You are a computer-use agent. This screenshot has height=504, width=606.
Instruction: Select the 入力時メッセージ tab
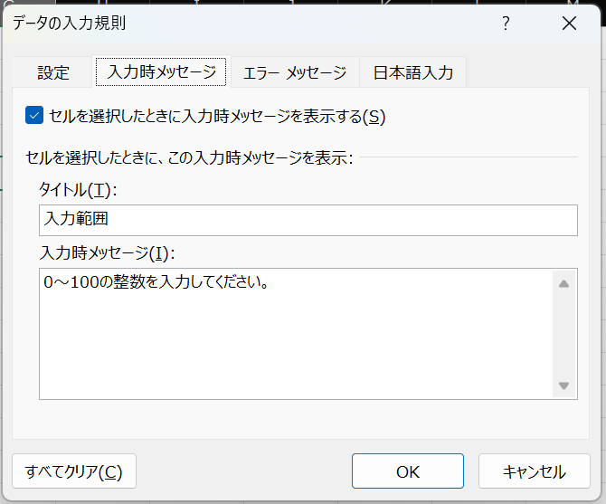click(x=161, y=71)
